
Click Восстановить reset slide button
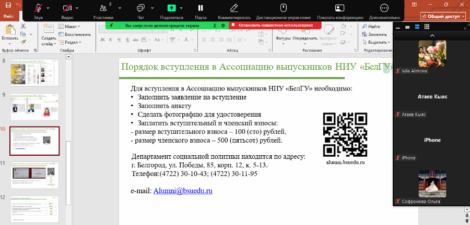click(75, 34)
